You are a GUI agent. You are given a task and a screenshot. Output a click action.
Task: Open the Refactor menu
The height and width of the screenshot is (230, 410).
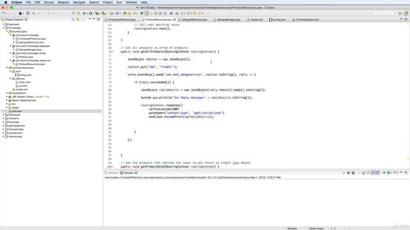(x=63, y=2)
